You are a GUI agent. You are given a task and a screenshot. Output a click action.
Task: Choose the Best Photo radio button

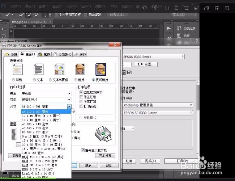click(x=93, y=80)
